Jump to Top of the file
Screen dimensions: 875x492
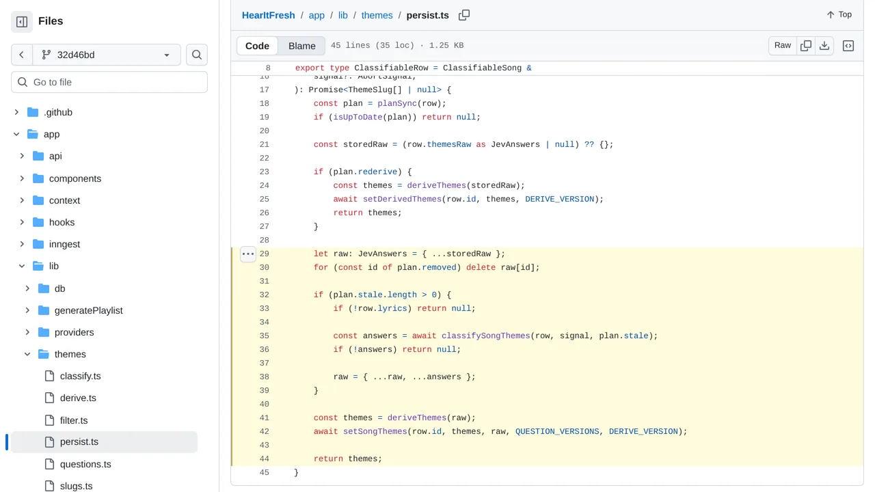[x=839, y=14]
